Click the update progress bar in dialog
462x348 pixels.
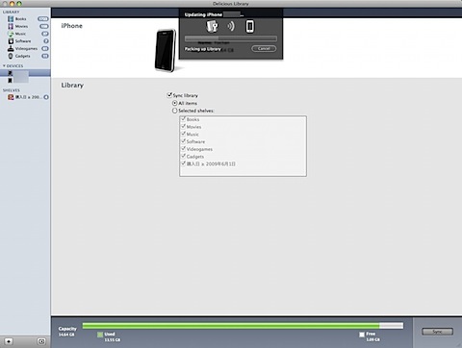(231, 38)
